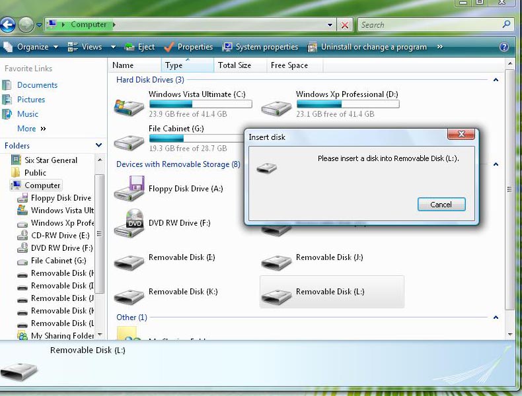This screenshot has height=396, width=522.
Task: Click D: drive space usage bar
Action: click(x=348, y=104)
